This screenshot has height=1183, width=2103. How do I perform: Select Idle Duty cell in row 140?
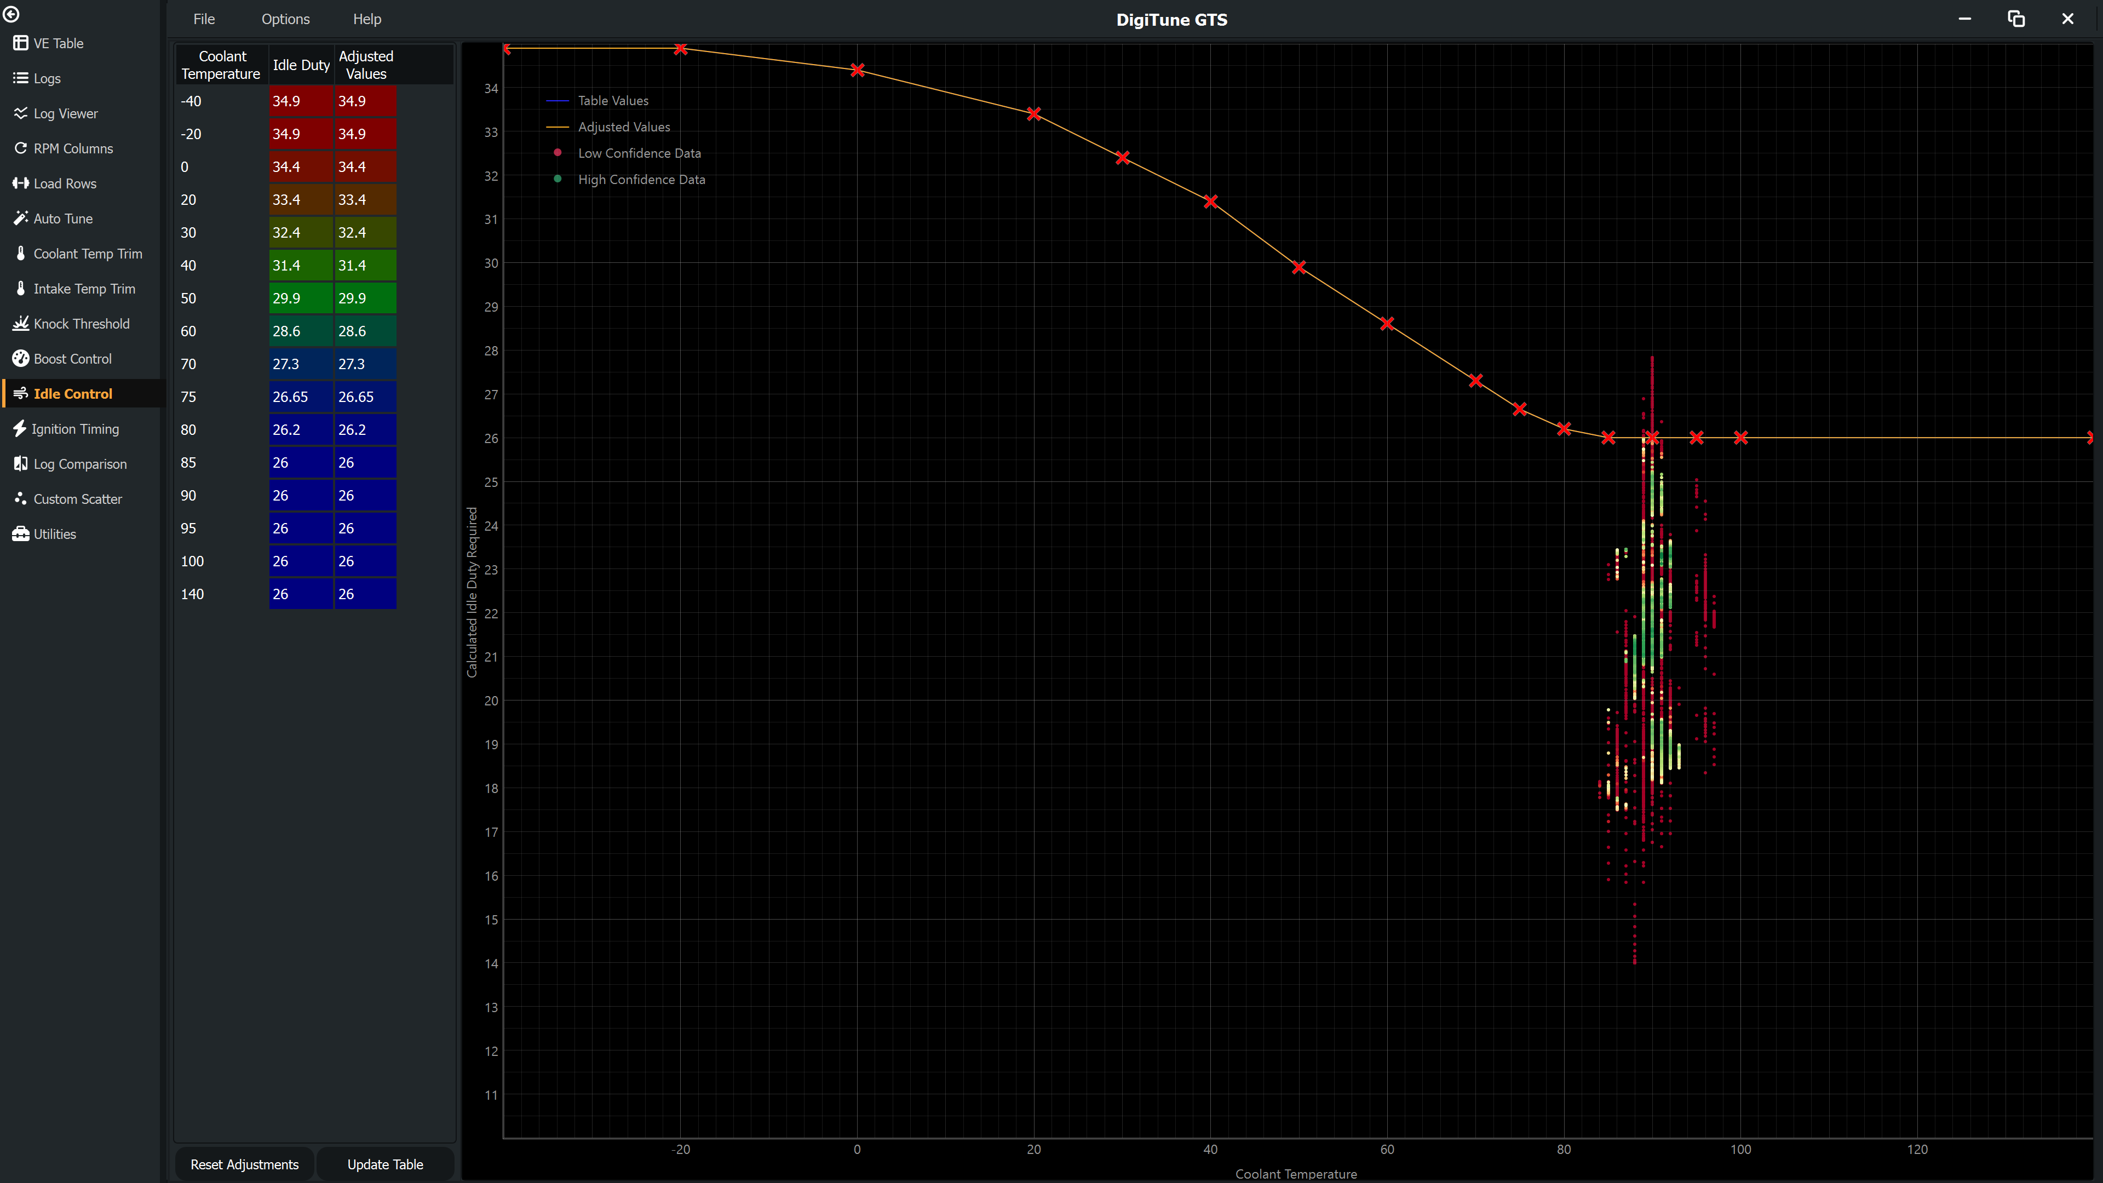301,594
